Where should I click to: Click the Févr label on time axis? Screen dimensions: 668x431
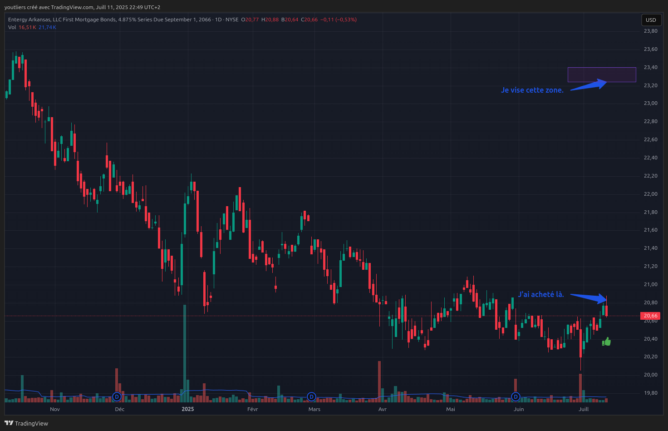(253, 409)
